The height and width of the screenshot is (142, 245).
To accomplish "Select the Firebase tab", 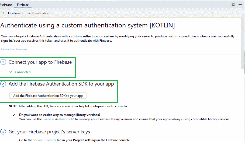I will [x=23, y=5].
